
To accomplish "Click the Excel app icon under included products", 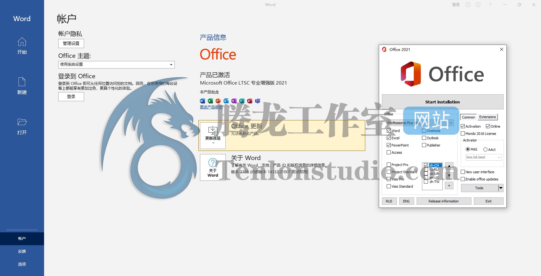I will click(210, 101).
